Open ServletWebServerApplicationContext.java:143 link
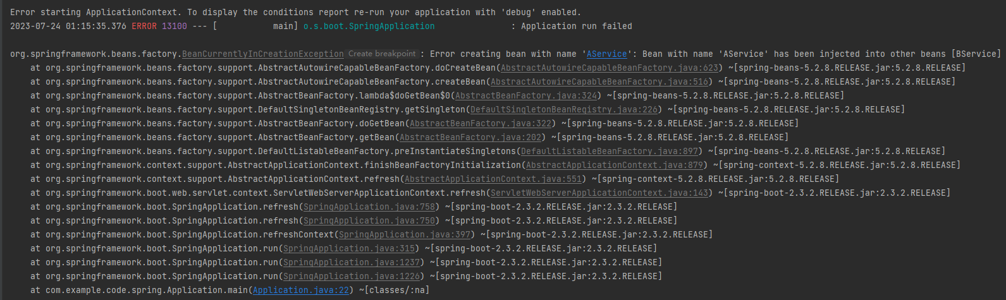The height and width of the screenshot is (300, 1006). 599,193
